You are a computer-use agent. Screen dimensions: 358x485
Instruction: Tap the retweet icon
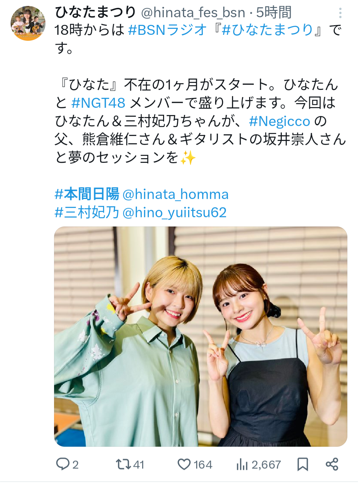[123, 464]
